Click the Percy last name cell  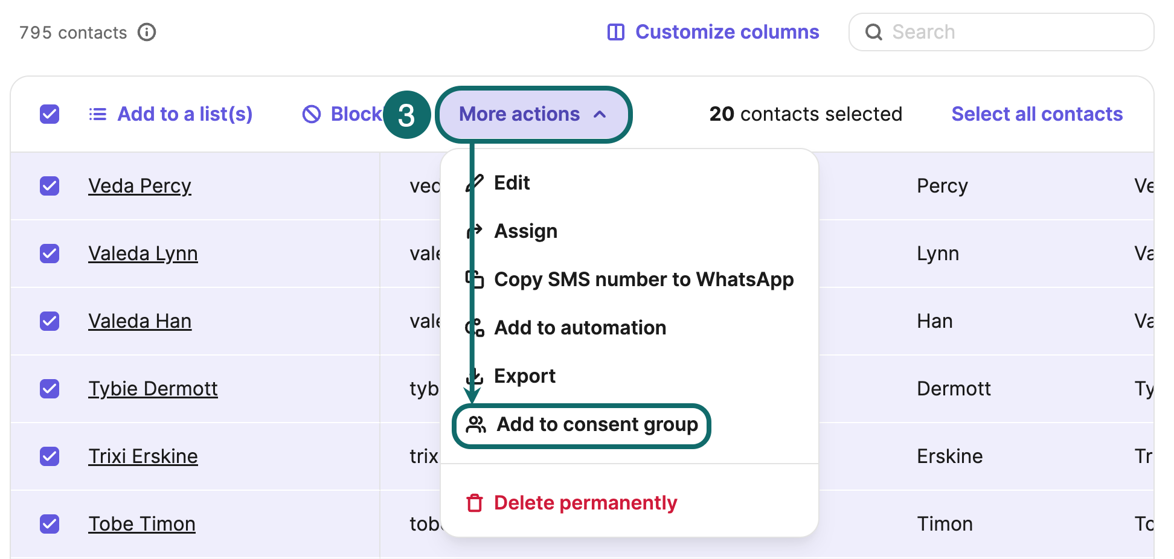(x=942, y=186)
